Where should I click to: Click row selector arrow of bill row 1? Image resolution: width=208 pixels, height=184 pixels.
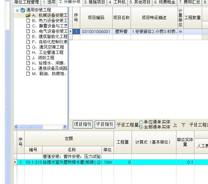point(71,32)
